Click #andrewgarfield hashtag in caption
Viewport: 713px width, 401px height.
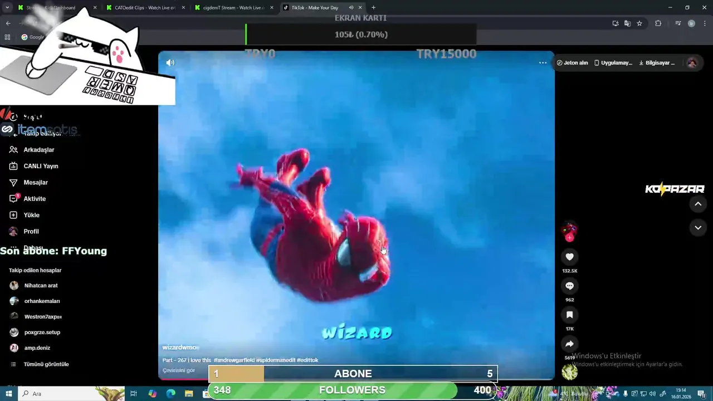(234, 360)
